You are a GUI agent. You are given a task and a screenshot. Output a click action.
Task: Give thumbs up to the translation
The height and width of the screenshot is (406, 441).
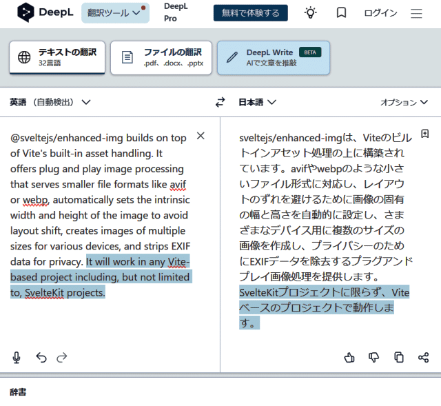[349, 358]
